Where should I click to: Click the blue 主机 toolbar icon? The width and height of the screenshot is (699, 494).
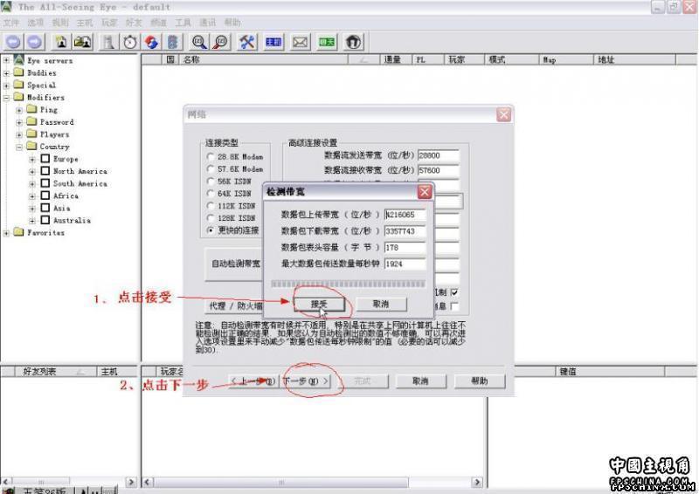(273, 42)
